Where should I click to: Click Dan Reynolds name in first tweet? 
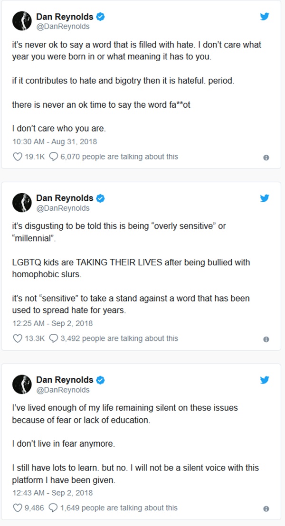[x=65, y=17]
